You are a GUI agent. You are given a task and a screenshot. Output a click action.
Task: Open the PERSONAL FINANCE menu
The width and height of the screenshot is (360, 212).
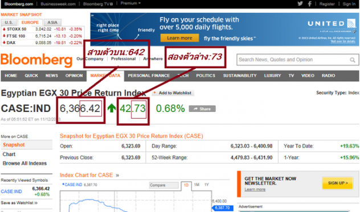(x=149, y=76)
